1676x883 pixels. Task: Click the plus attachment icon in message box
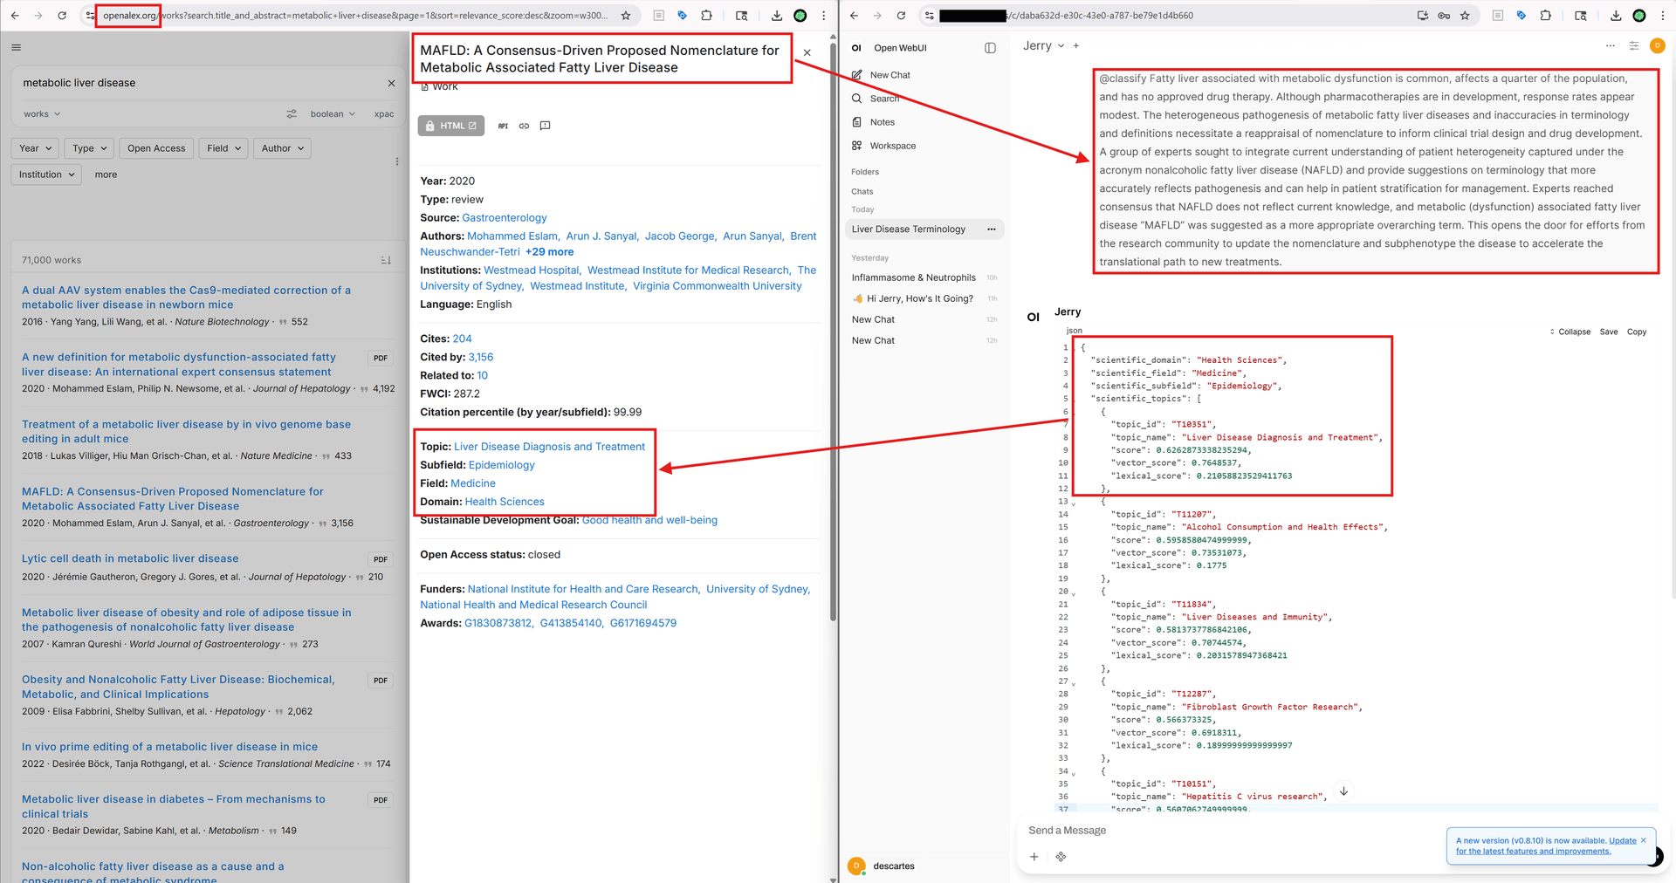point(1034,857)
